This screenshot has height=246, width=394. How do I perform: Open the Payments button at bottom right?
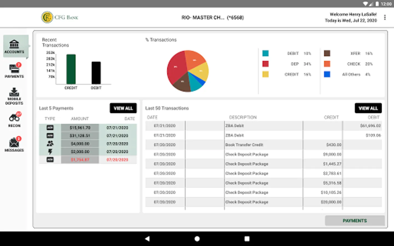(355, 221)
